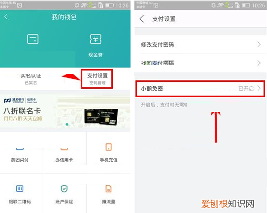This screenshot has width=267, height=213.
Task: Tap the 密码管理 subtitle
Action: (x=98, y=83)
